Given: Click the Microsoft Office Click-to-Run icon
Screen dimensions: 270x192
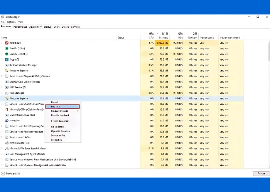Looking at the screenshot, I should [7, 109].
